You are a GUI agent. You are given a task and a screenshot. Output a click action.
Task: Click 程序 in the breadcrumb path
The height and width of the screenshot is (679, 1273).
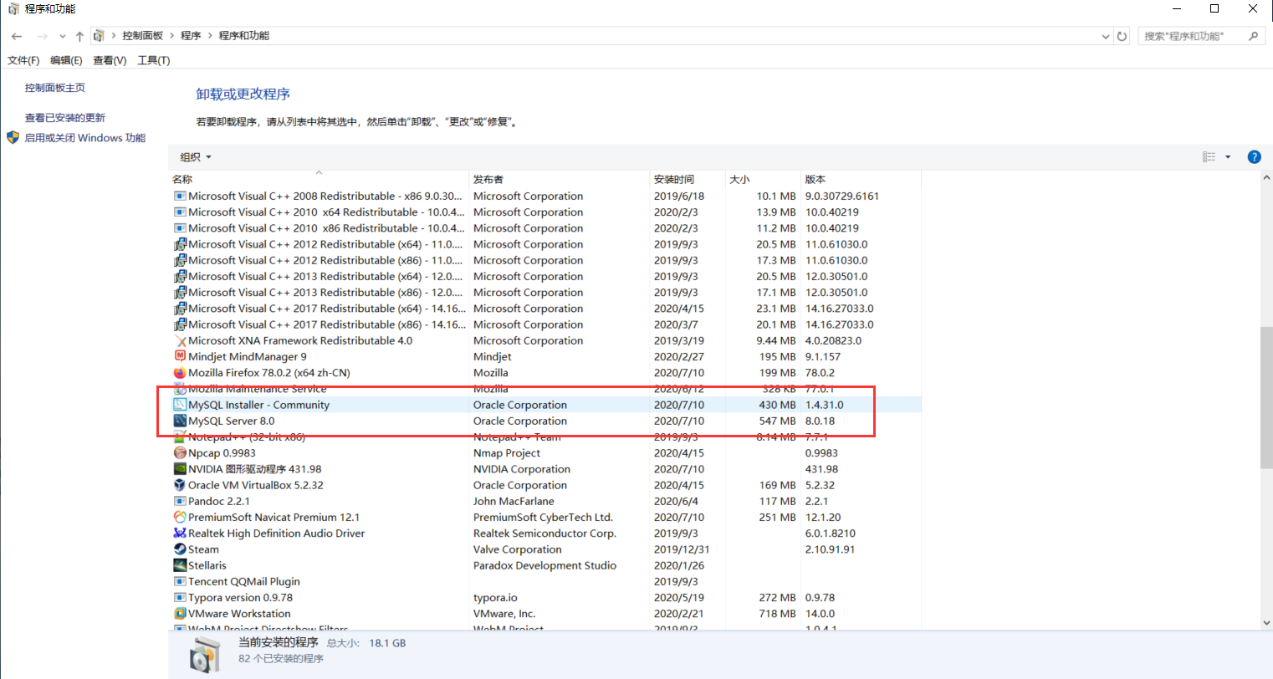[191, 36]
